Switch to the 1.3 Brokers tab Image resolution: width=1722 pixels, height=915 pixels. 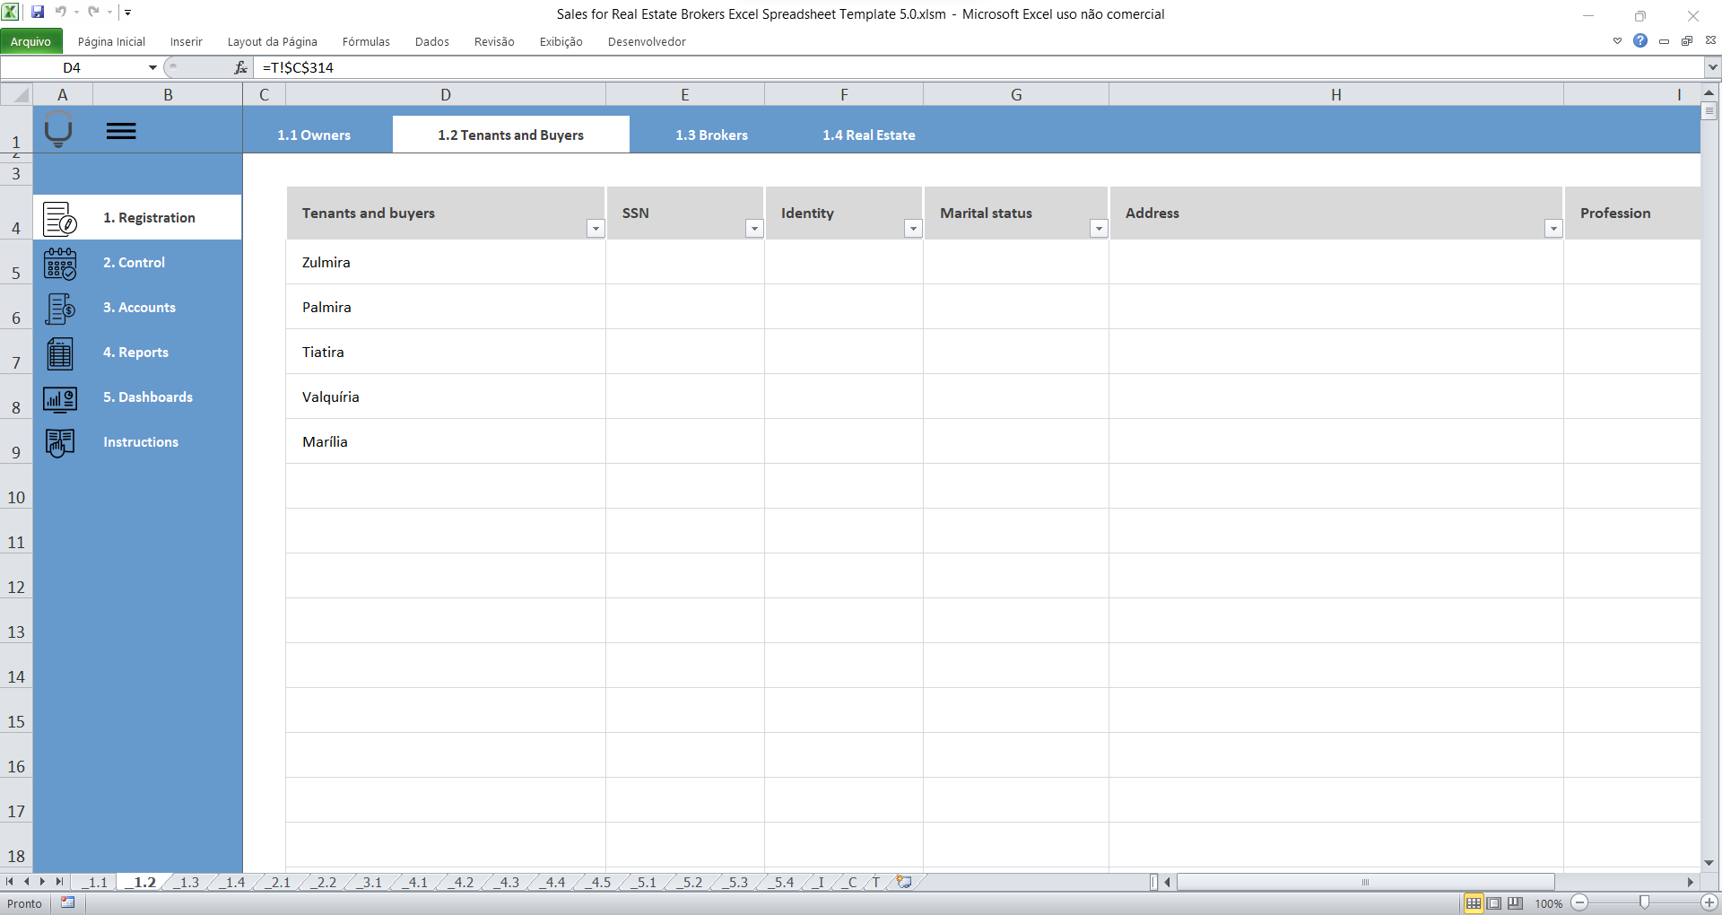coord(711,135)
